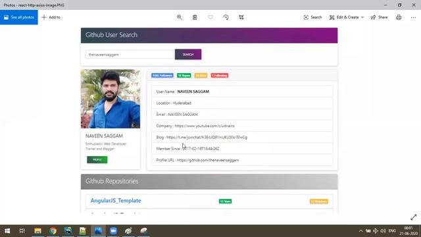Share the photo via Share button
The height and width of the screenshot is (237, 421).
(379, 17)
